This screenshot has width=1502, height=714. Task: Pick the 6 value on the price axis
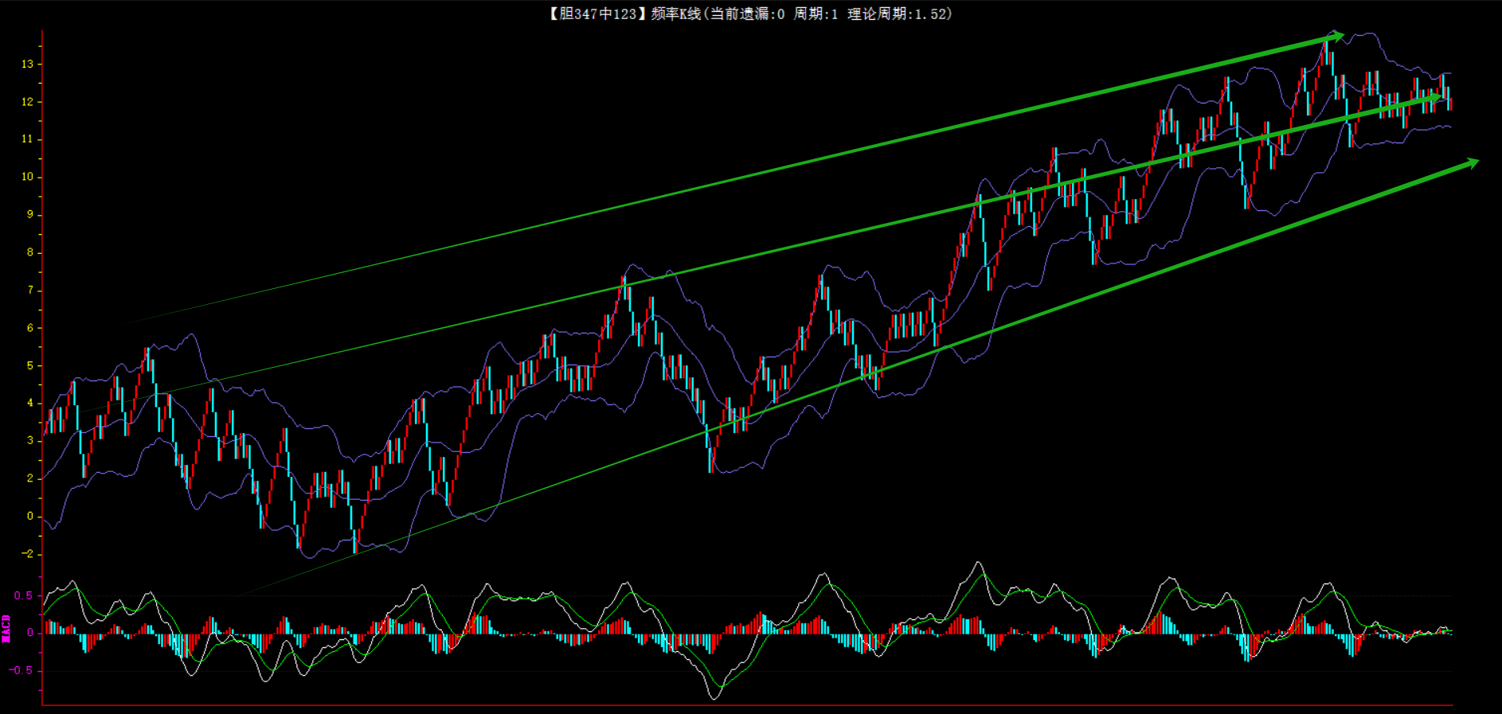pyautogui.click(x=30, y=328)
